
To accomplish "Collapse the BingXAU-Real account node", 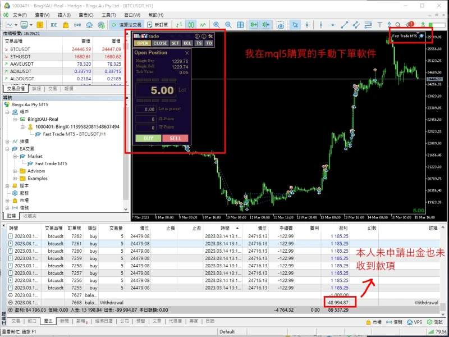I will [x=15, y=120].
